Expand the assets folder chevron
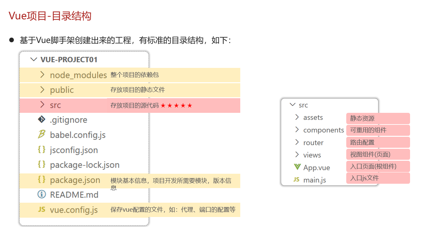Screen dimensions: 428x227 coord(297,117)
